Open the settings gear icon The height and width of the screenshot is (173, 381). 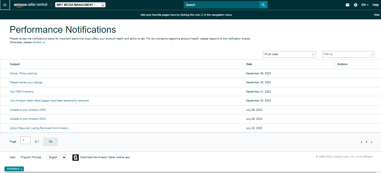tap(356, 5)
